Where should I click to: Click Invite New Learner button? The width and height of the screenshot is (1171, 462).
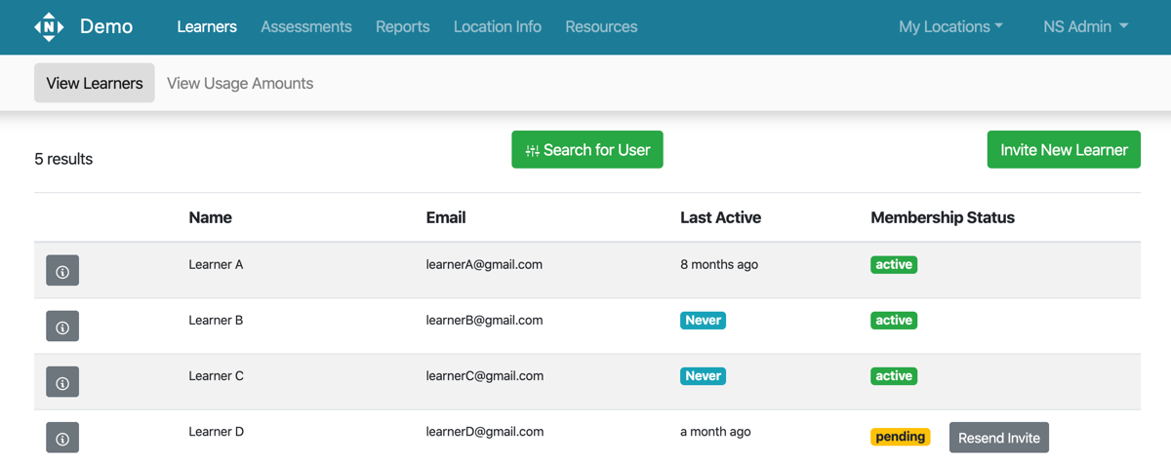pyautogui.click(x=1064, y=149)
